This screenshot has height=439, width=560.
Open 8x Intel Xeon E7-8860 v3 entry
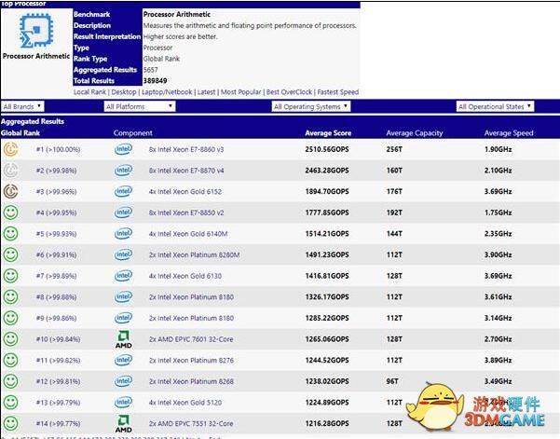click(186, 149)
